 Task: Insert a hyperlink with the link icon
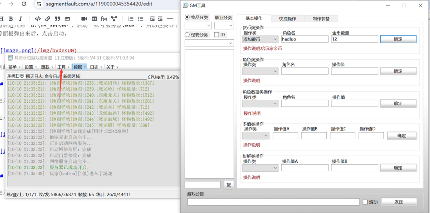[x=48, y=19]
